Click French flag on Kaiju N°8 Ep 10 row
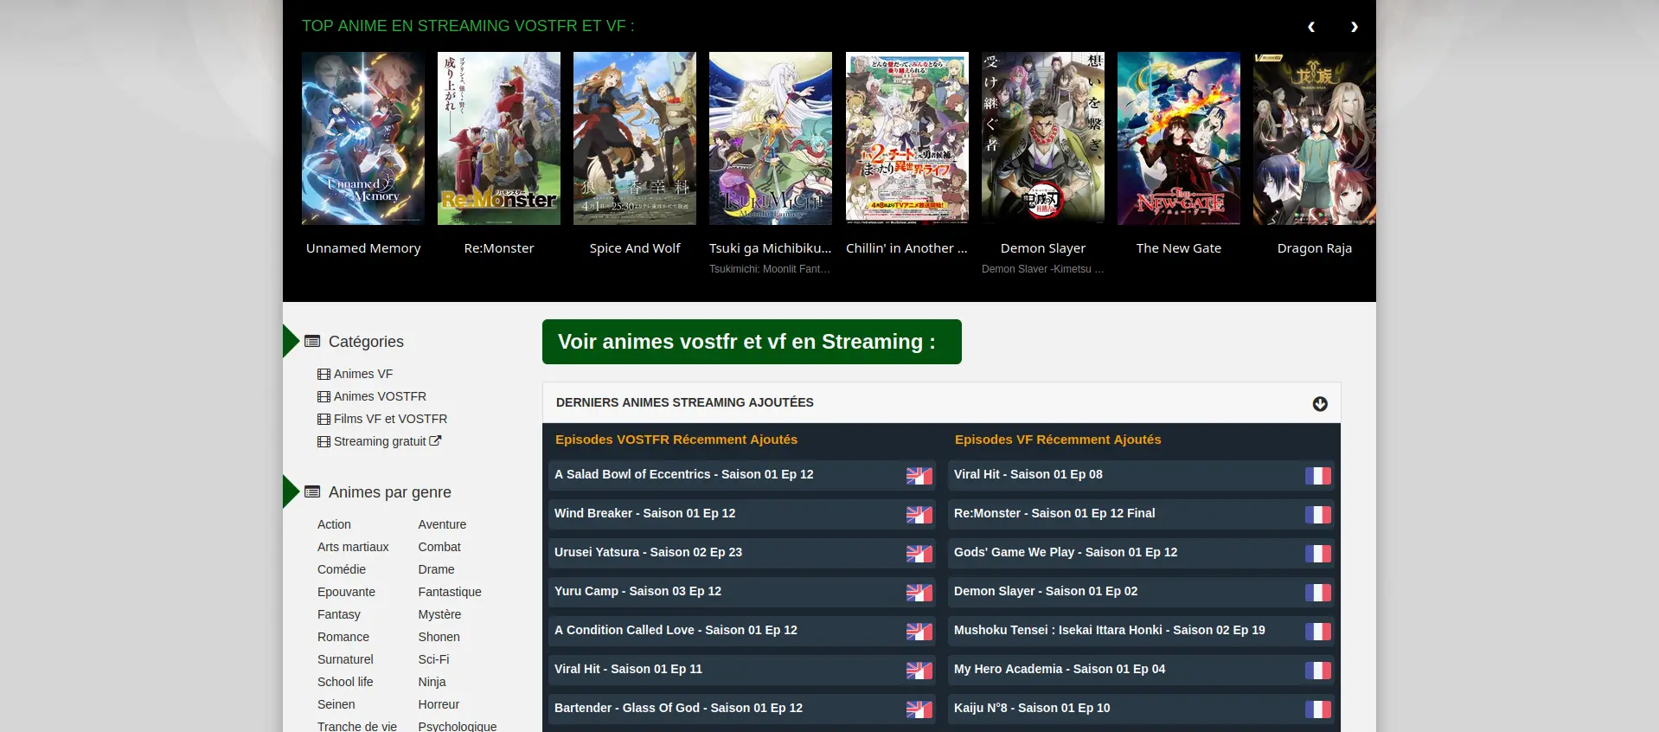 tap(1318, 709)
